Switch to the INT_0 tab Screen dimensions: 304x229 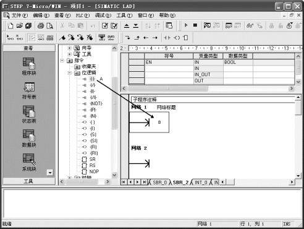(x=201, y=183)
